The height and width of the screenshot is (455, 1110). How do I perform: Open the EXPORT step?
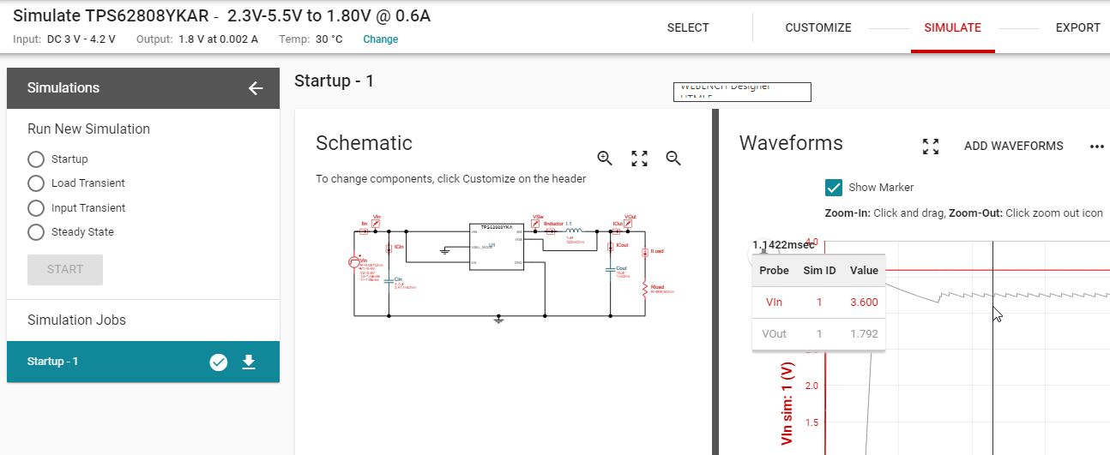tap(1077, 27)
